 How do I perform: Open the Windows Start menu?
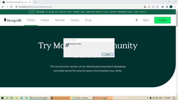click(x=2, y=98)
